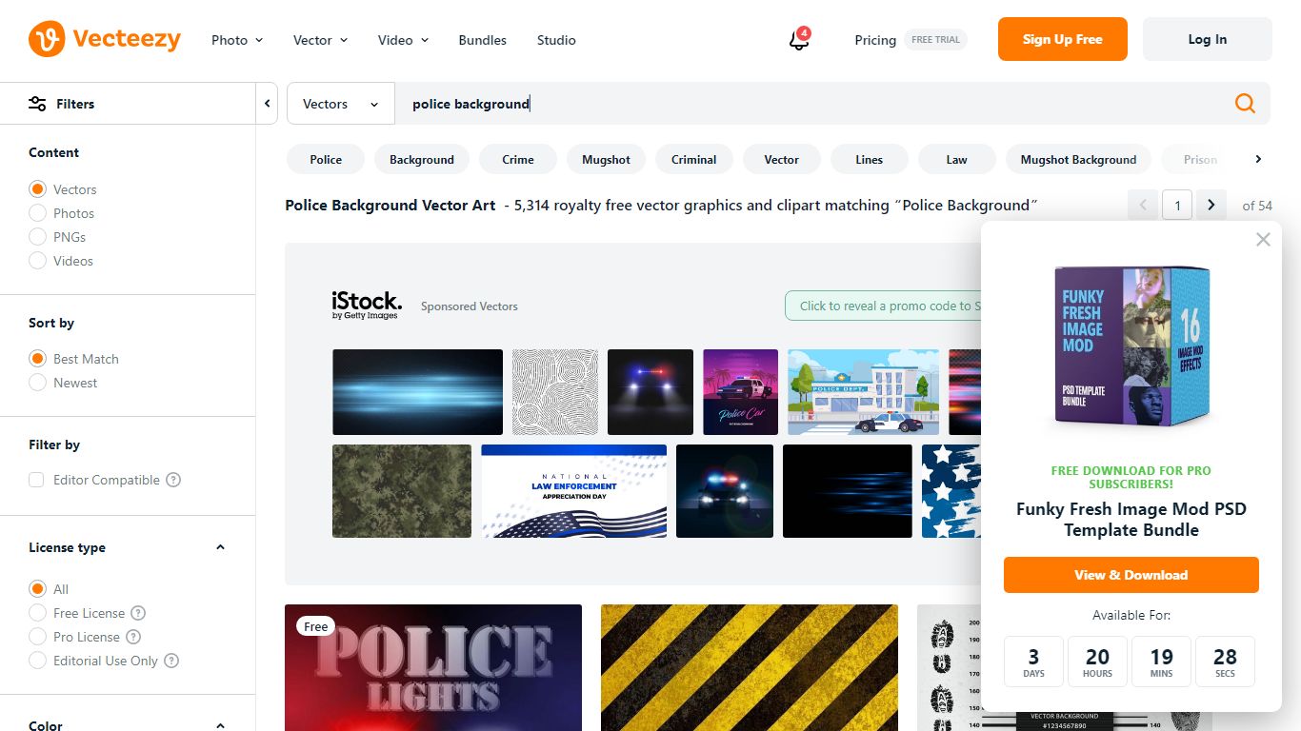Select the Vector suggestion chip
This screenshot has width=1301, height=731.
(x=782, y=159)
